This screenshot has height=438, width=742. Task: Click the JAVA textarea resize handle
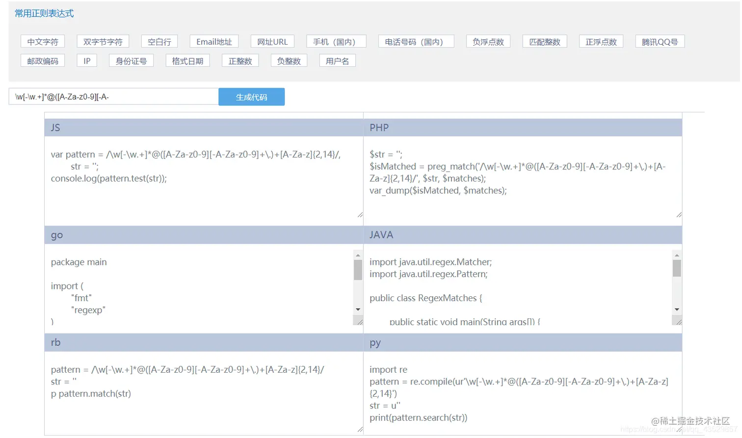[679, 322]
